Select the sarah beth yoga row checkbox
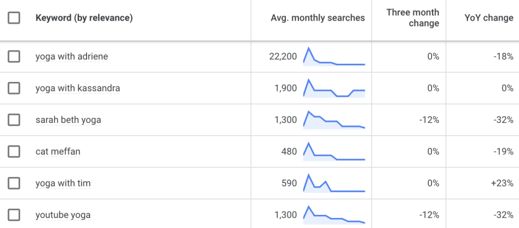The image size is (519, 228). point(14,120)
